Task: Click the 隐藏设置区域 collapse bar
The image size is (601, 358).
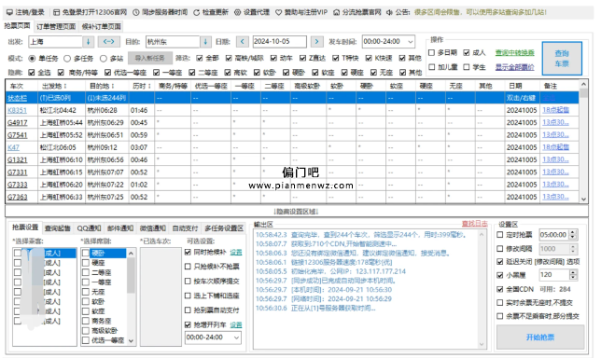Action: (x=296, y=212)
